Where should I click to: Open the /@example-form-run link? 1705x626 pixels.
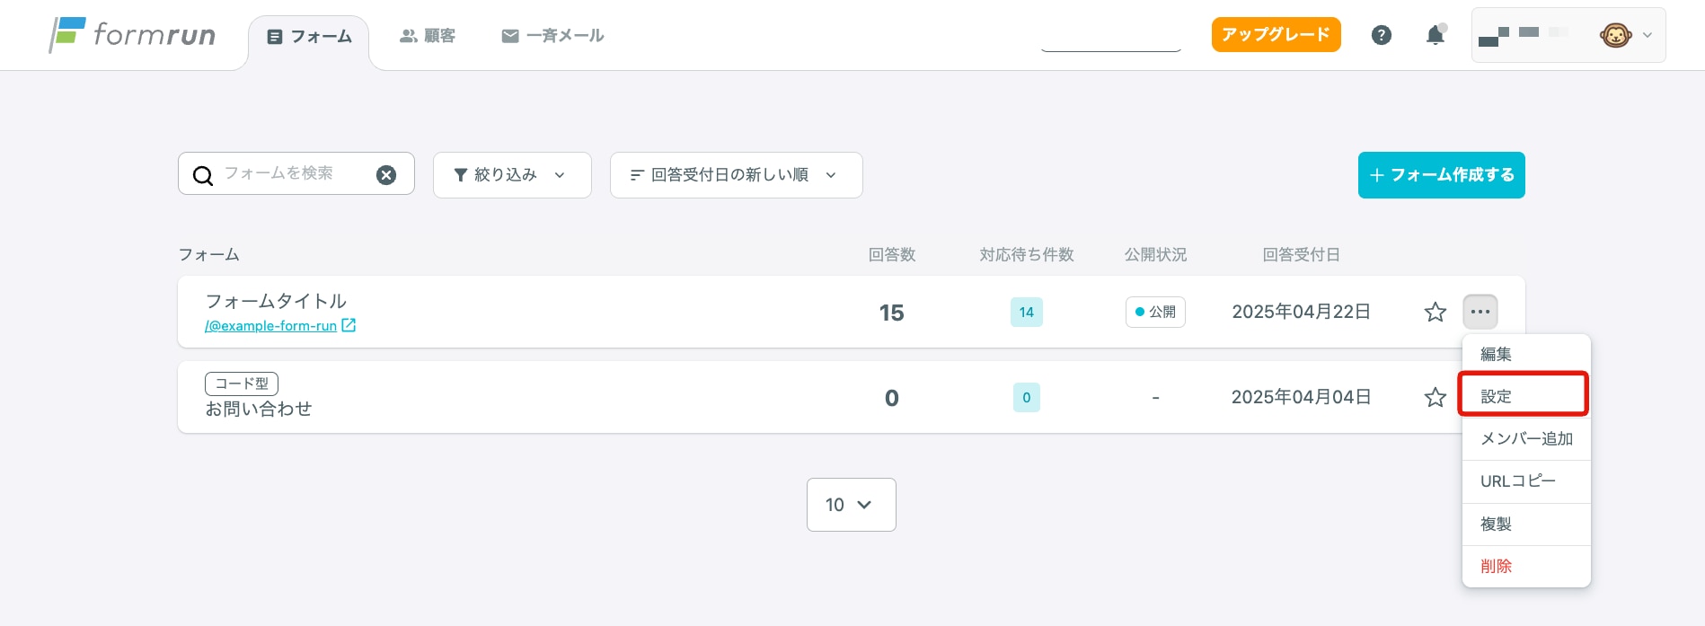coord(270,326)
